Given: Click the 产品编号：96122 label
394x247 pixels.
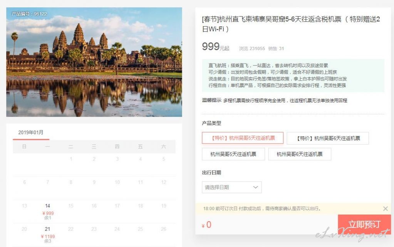Looking at the screenshot, I should pos(29,14).
